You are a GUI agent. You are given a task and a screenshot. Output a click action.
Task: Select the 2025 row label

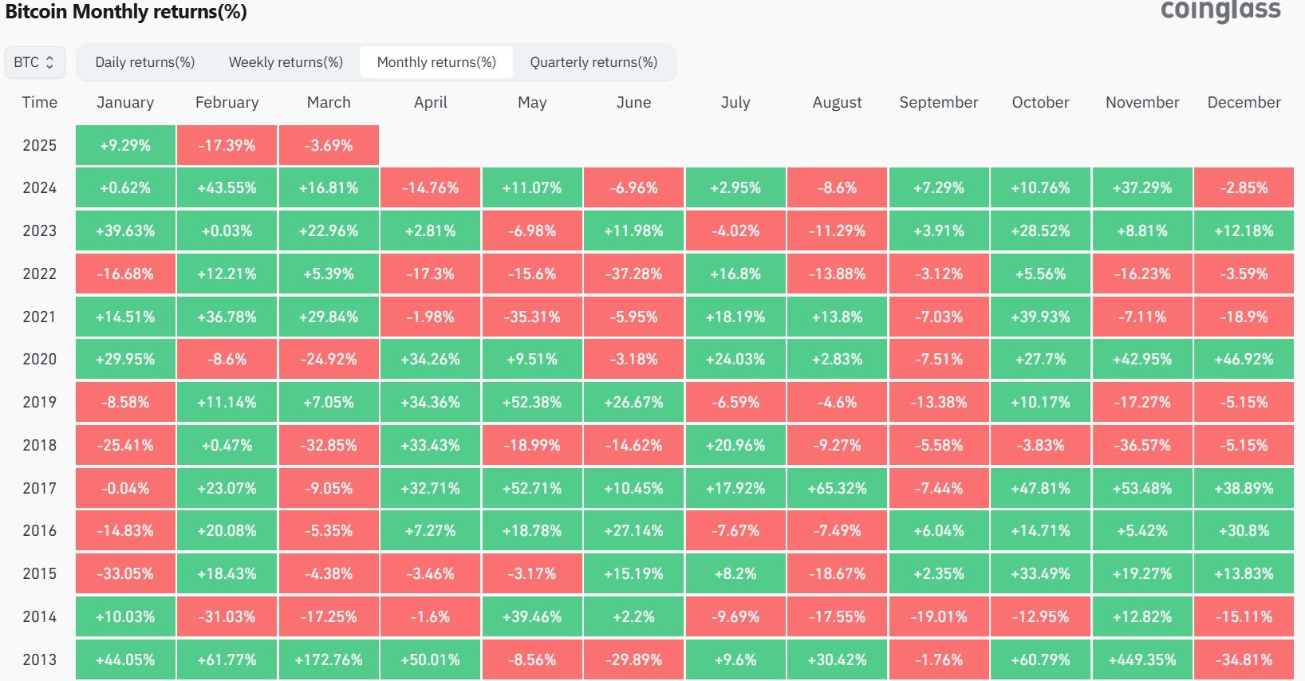point(39,145)
